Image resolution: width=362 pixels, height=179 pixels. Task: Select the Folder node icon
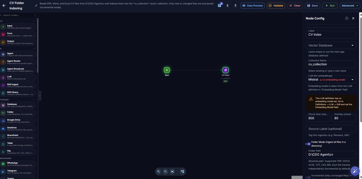(3, 113)
